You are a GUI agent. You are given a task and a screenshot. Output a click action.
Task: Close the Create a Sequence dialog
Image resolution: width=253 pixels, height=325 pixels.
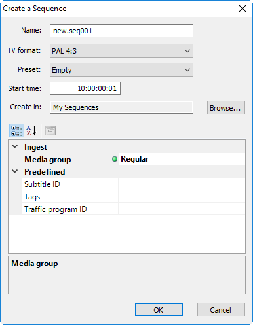coord(243,9)
